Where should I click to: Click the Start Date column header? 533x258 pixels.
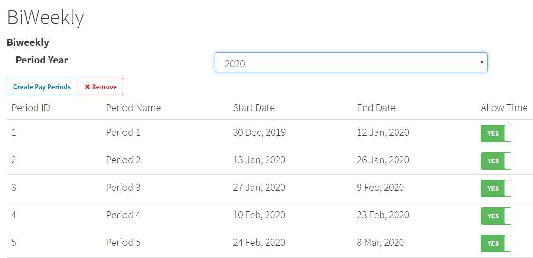(254, 108)
